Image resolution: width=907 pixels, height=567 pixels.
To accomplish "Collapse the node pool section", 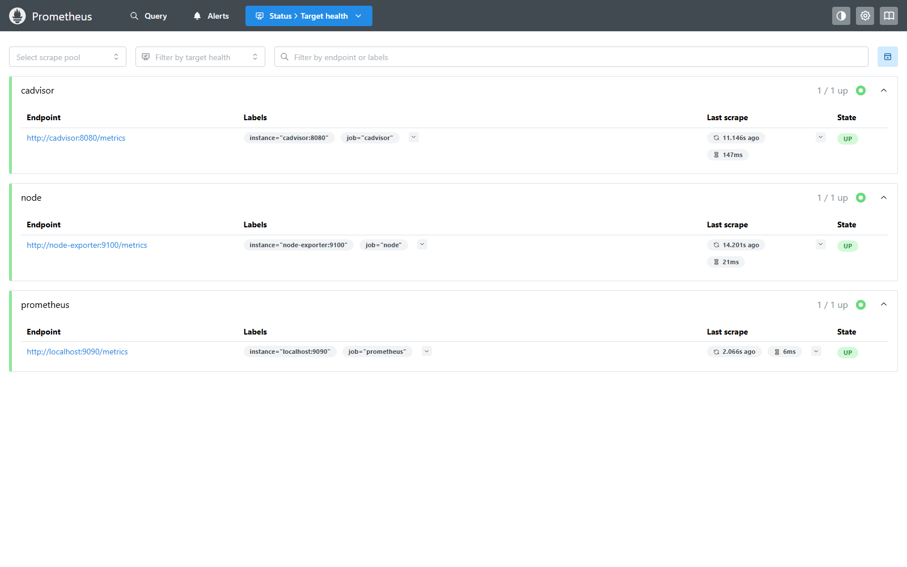I will click(884, 198).
